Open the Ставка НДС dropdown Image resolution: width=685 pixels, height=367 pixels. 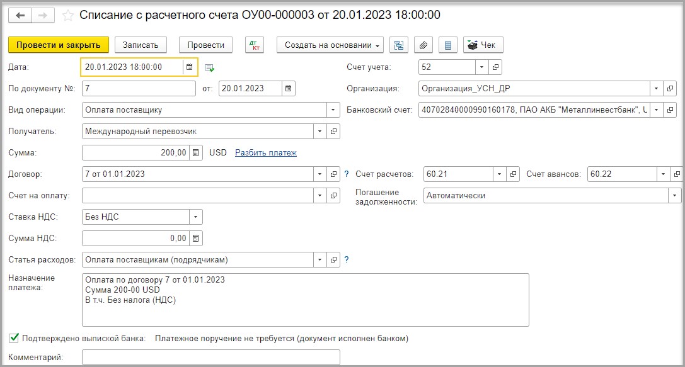coord(196,217)
